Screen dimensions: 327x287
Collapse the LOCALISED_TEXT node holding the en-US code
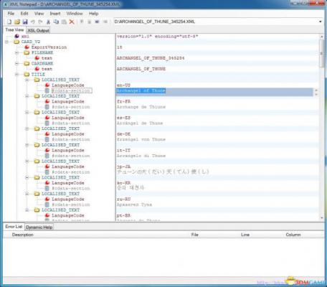[27, 80]
